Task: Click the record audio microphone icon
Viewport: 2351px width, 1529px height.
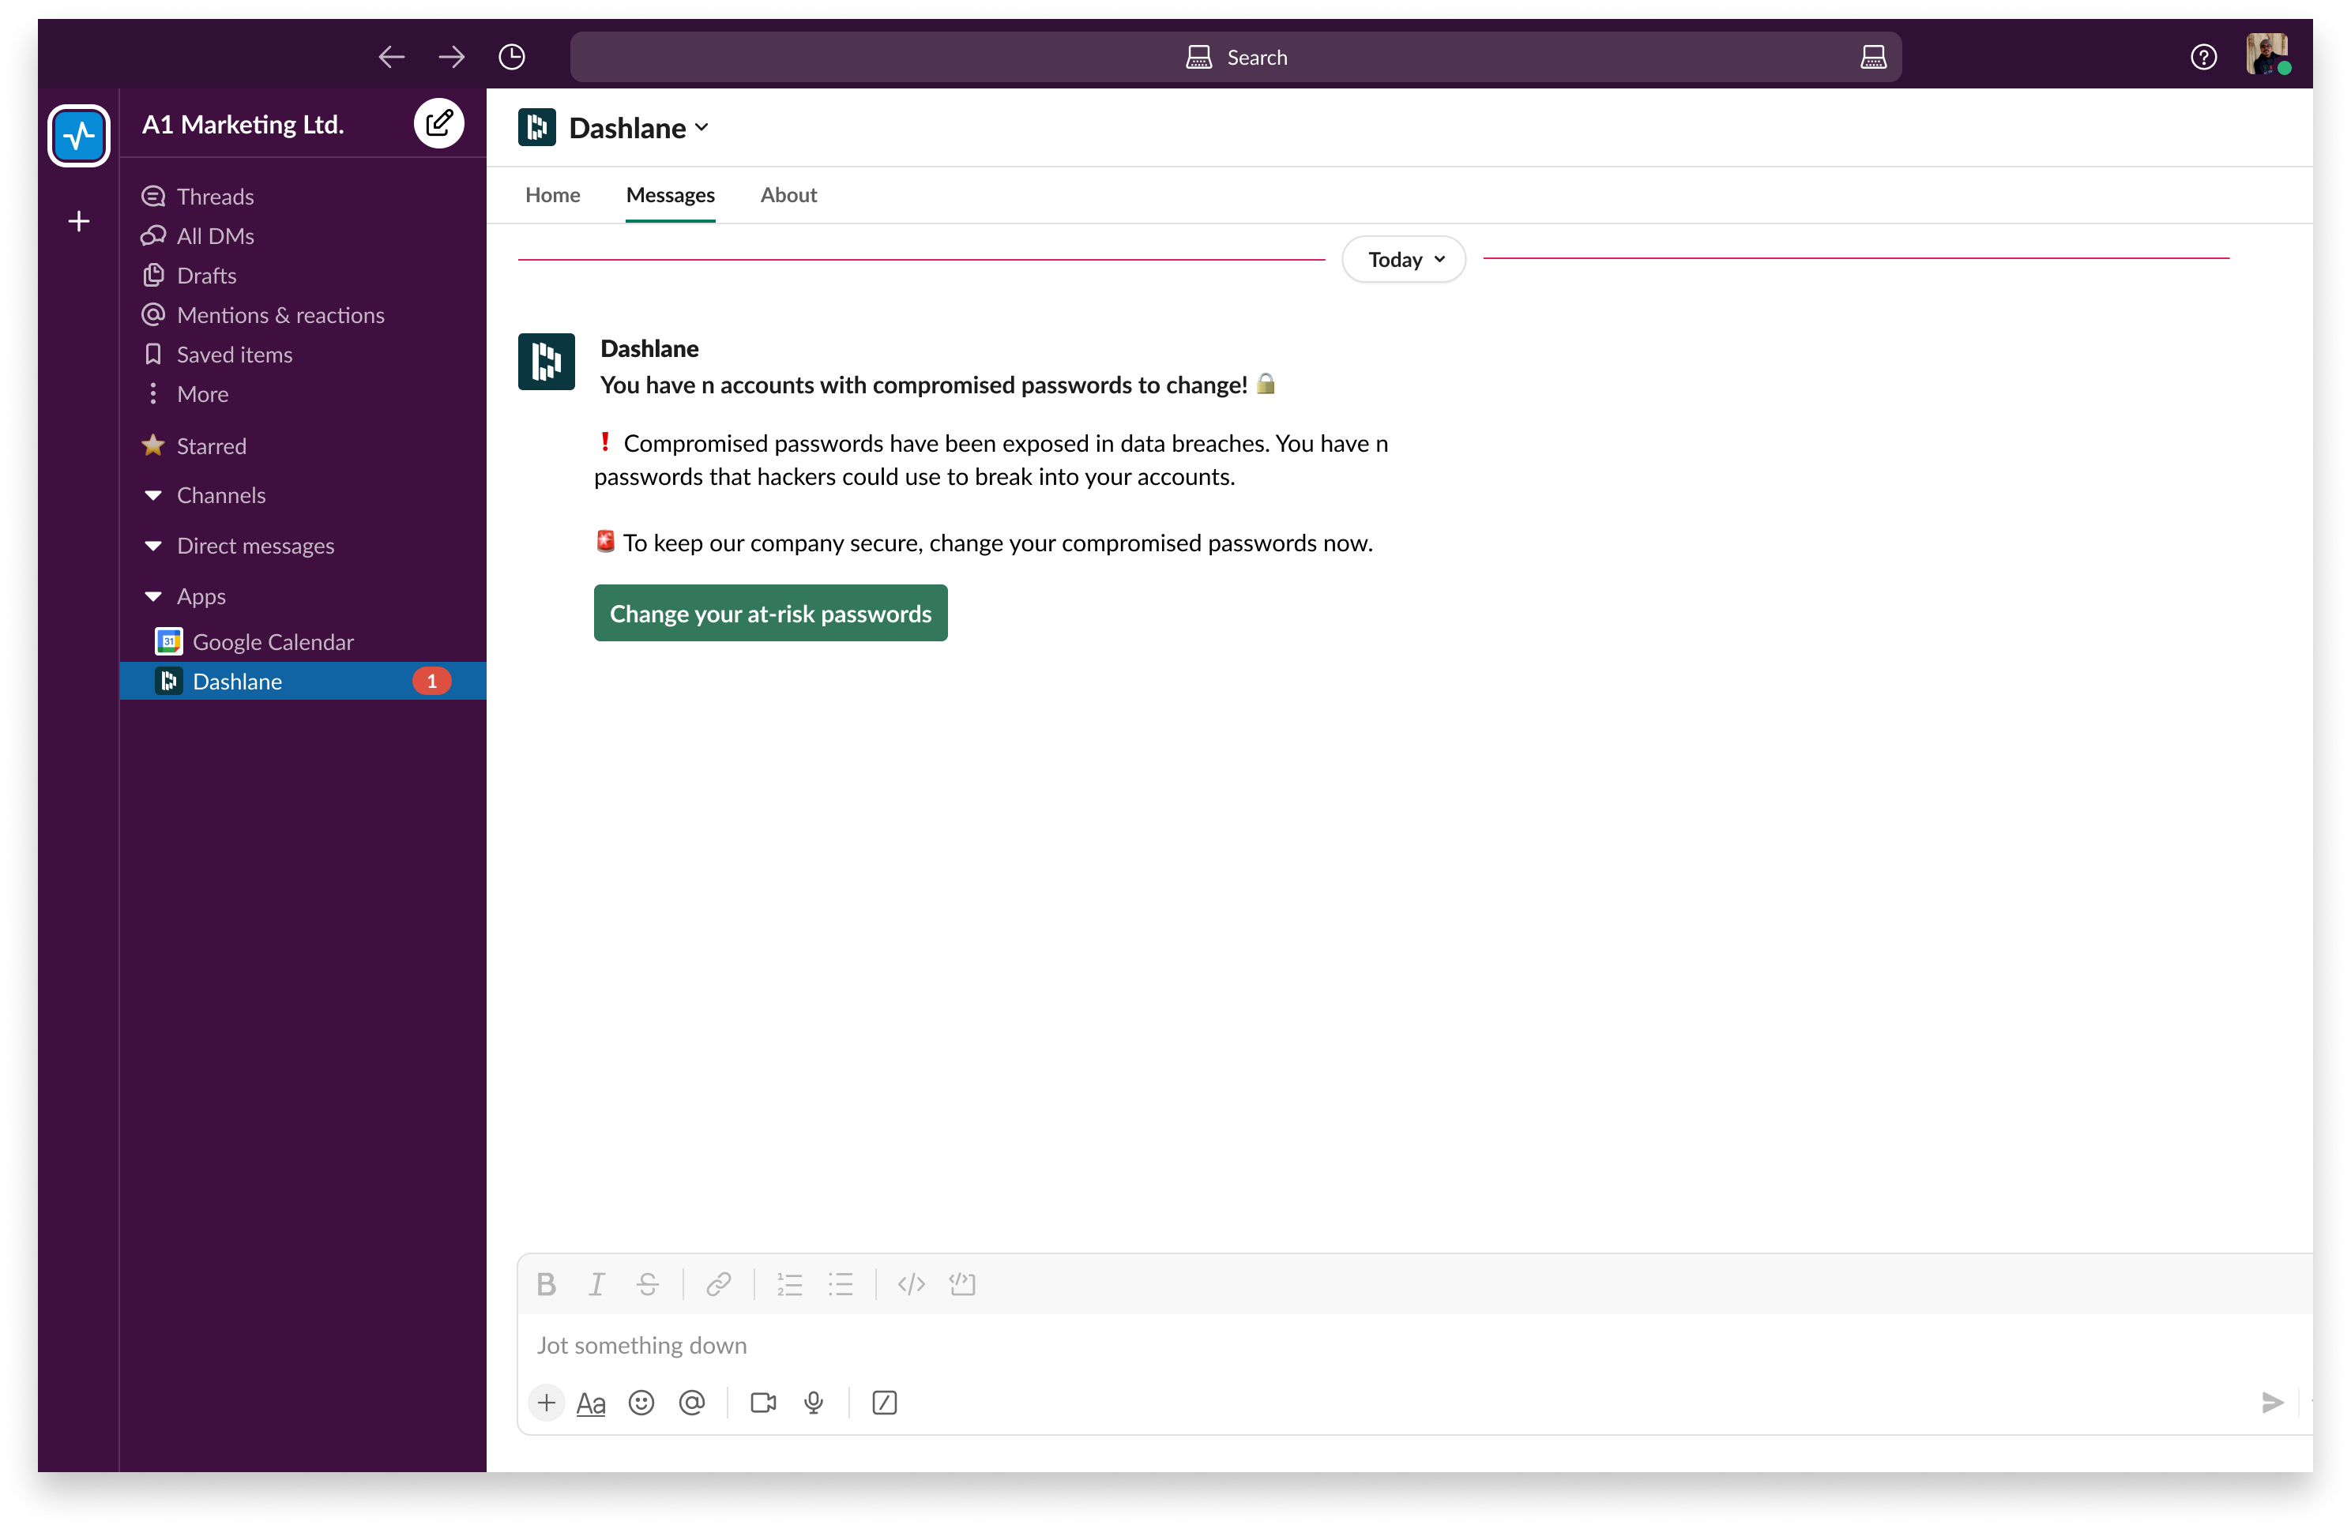Action: pos(813,1402)
